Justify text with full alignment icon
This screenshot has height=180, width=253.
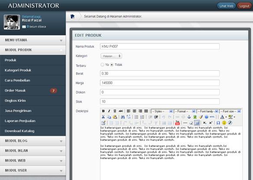pyautogui.click(x=146, y=111)
